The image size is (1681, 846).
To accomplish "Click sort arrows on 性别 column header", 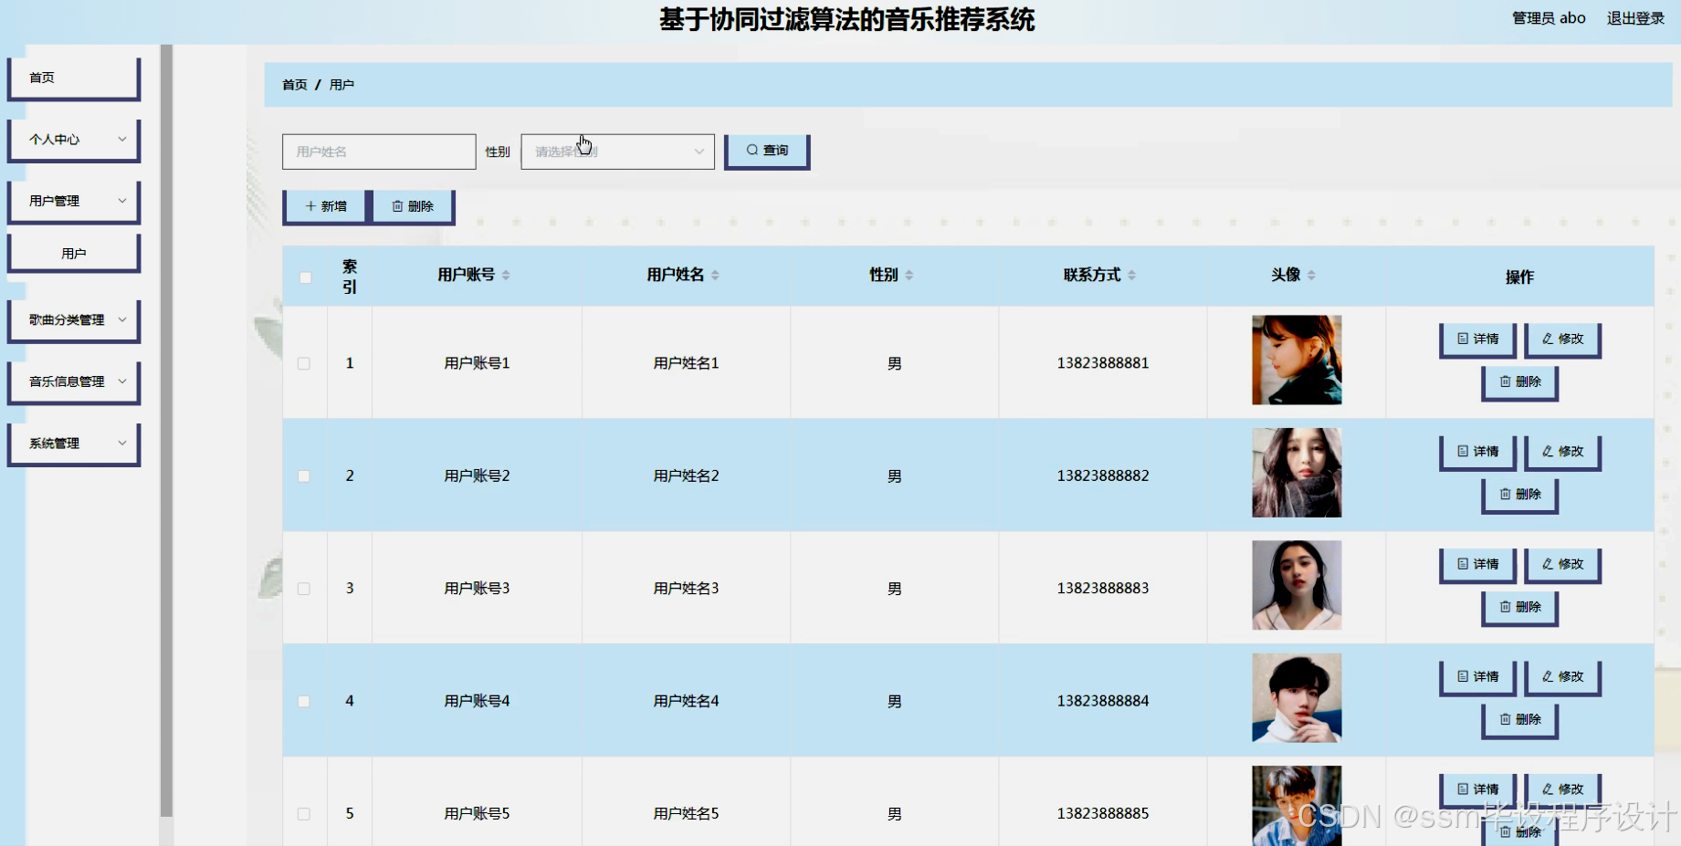I will point(910,274).
